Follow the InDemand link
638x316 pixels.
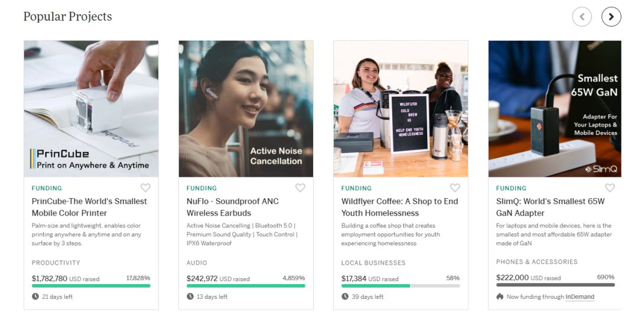[580, 297]
